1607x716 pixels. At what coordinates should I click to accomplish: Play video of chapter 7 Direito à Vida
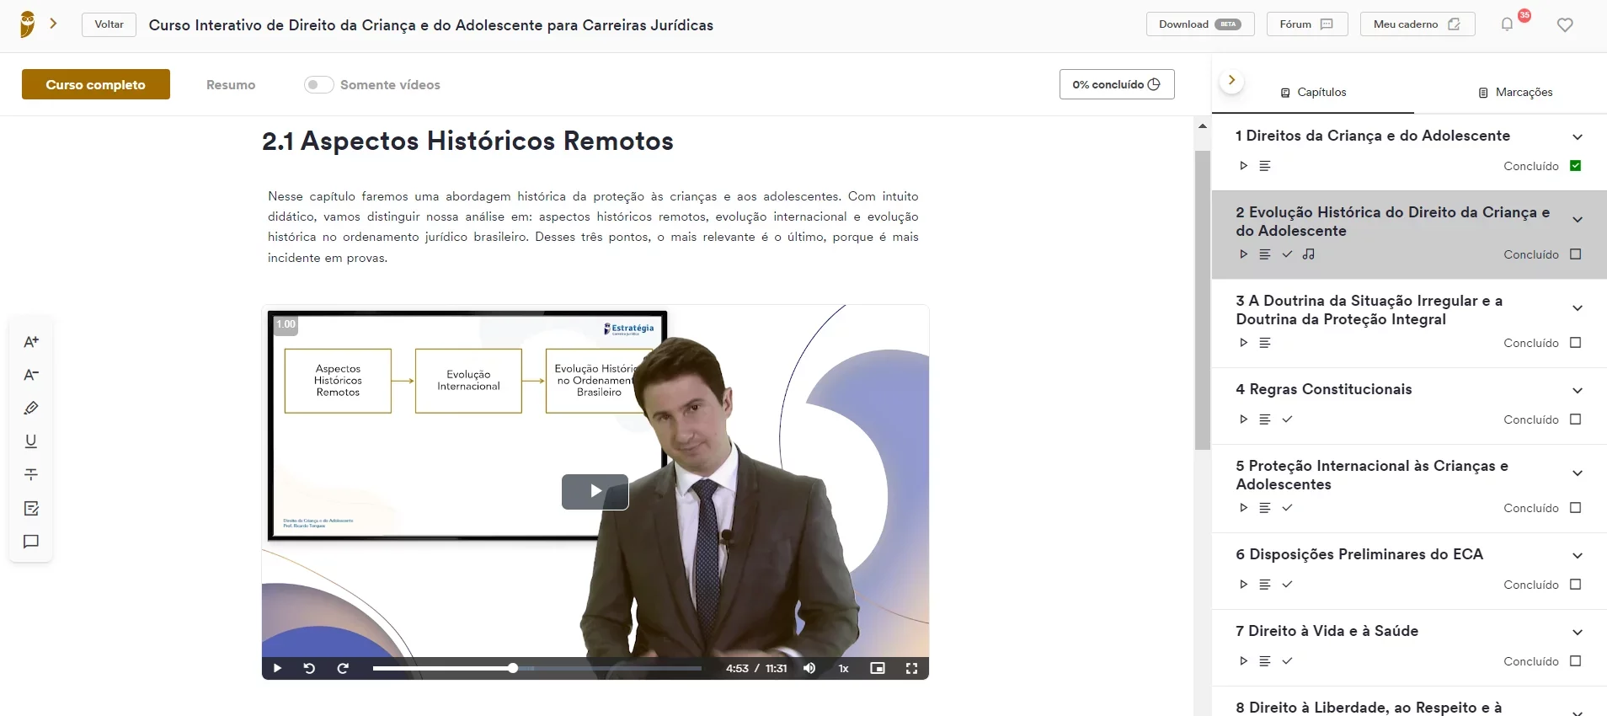1243,661
